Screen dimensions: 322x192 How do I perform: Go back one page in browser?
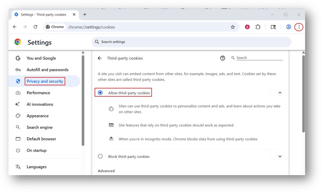coord(15,27)
